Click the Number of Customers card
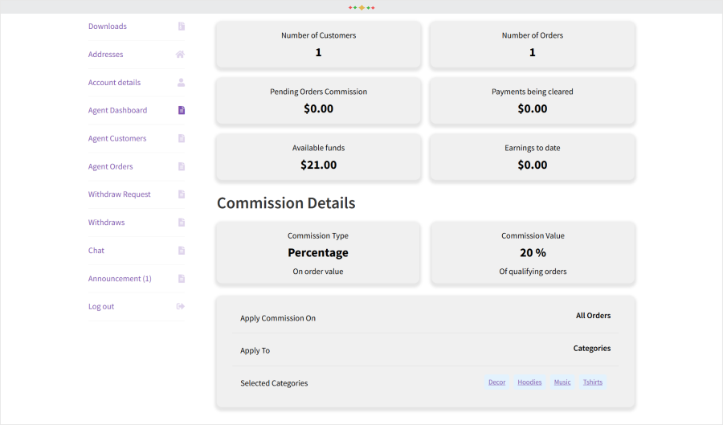This screenshot has width=723, height=425. (x=318, y=45)
